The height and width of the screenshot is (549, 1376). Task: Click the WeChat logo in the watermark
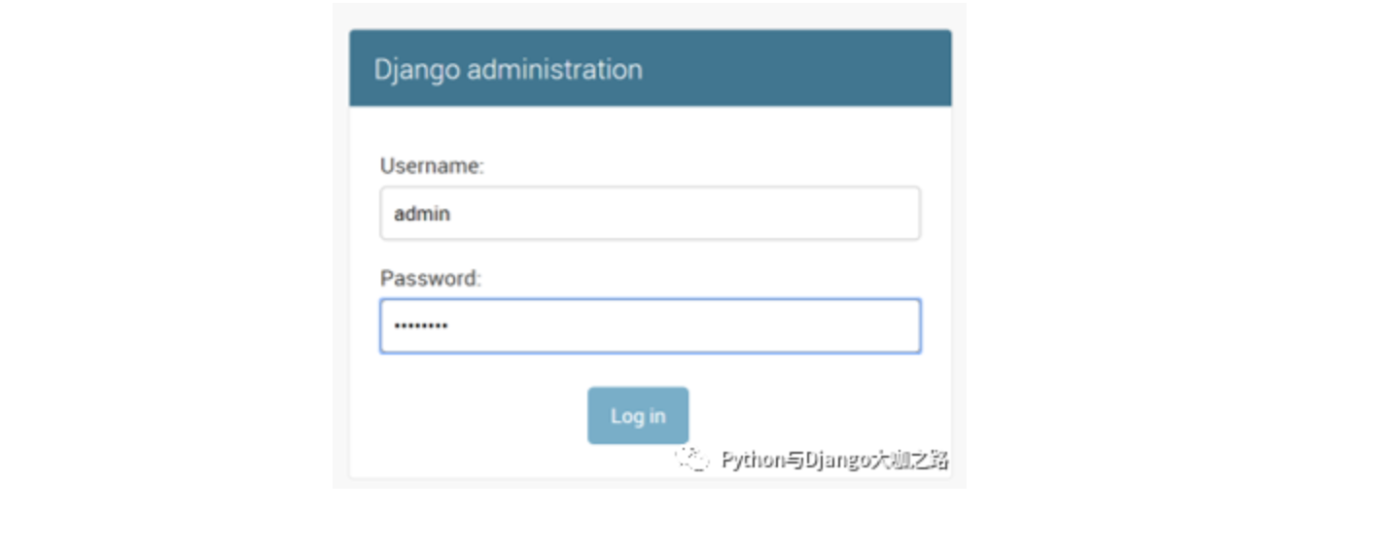click(692, 459)
